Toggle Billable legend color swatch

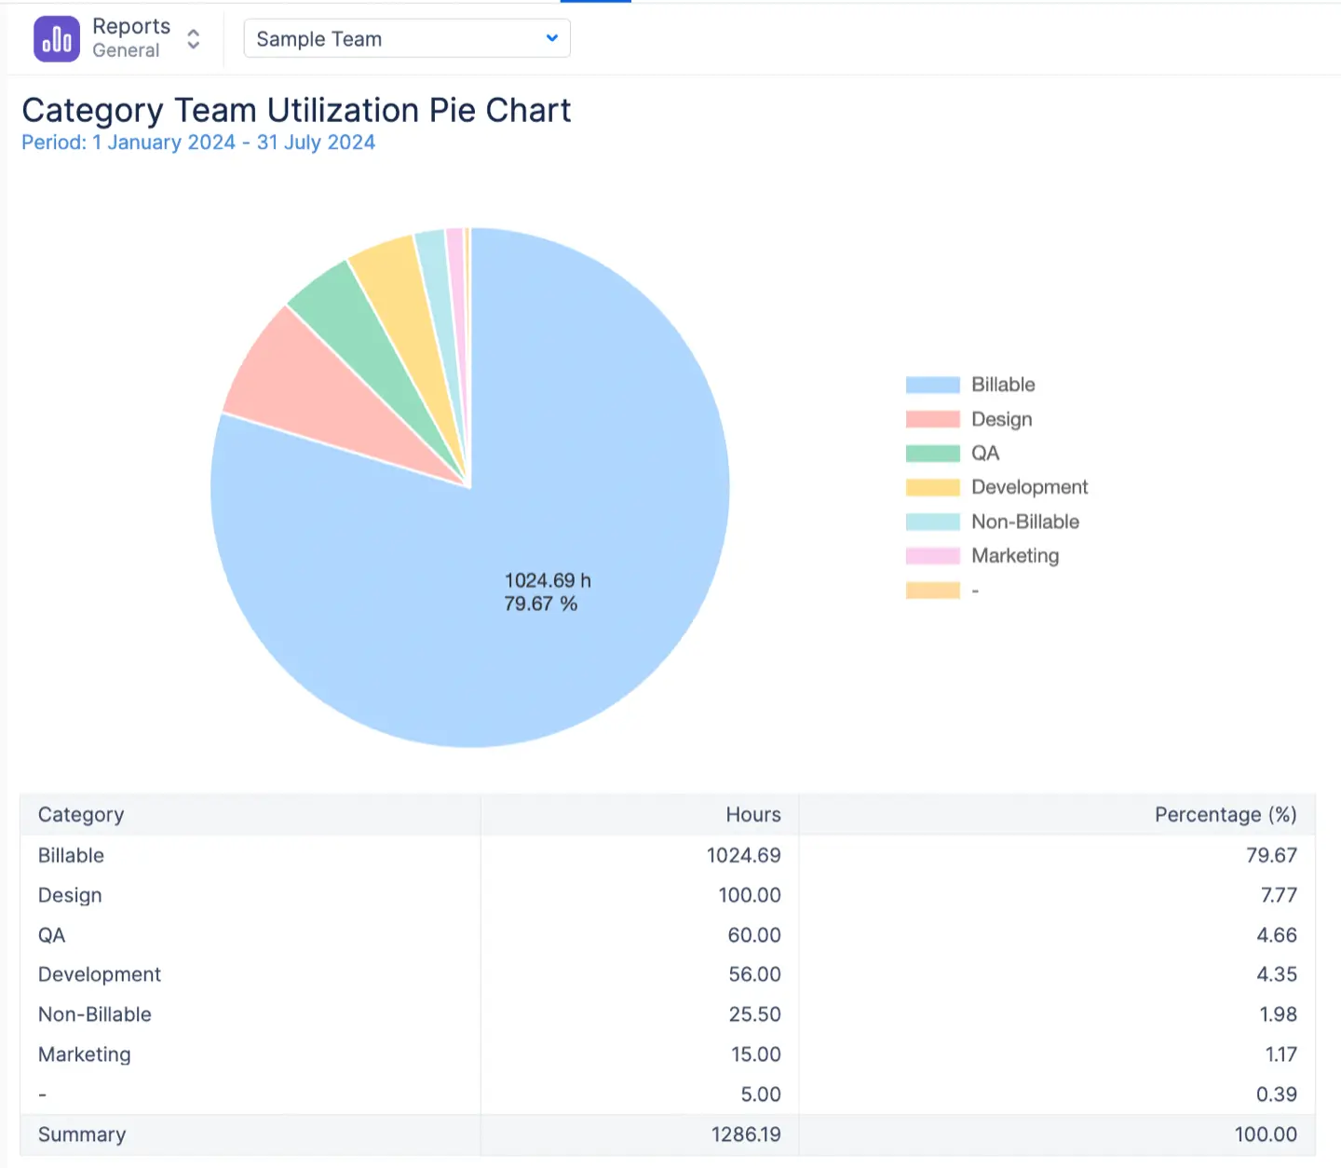[x=932, y=386]
